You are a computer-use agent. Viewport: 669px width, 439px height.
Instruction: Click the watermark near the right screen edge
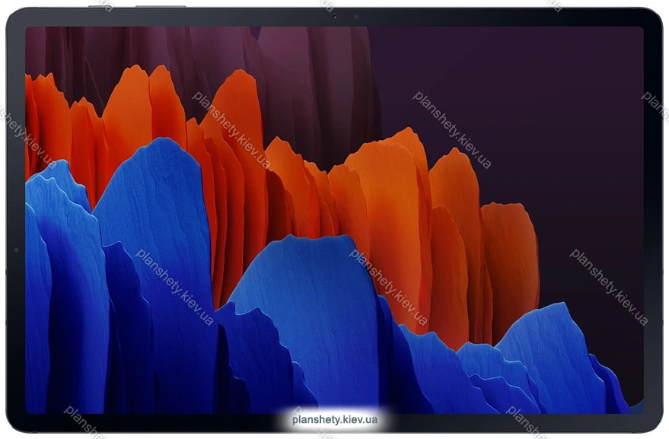(608, 286)
